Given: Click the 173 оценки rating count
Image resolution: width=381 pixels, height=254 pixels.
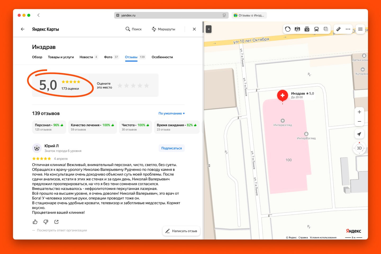Looking at the screenshot, I should [70, 89].
